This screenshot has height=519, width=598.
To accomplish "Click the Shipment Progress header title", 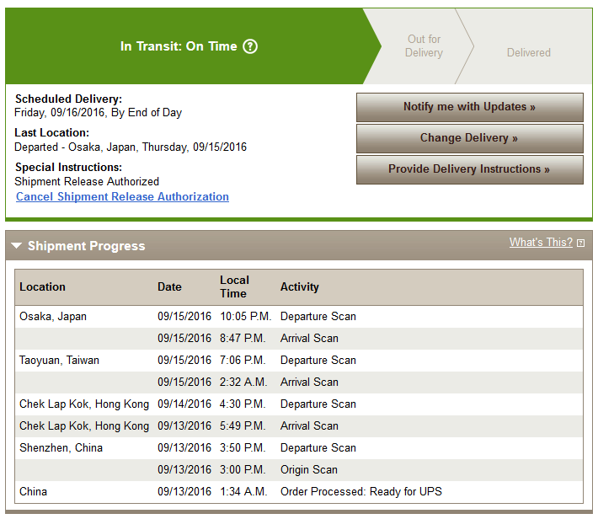I will point(86,246).
